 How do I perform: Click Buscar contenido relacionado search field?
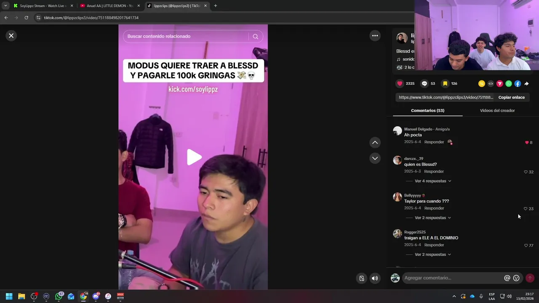point(185,36)
